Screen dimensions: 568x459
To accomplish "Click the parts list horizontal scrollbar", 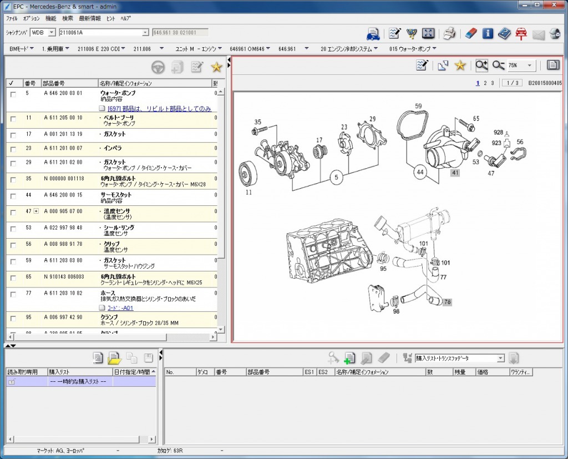I will pos(111,337).
